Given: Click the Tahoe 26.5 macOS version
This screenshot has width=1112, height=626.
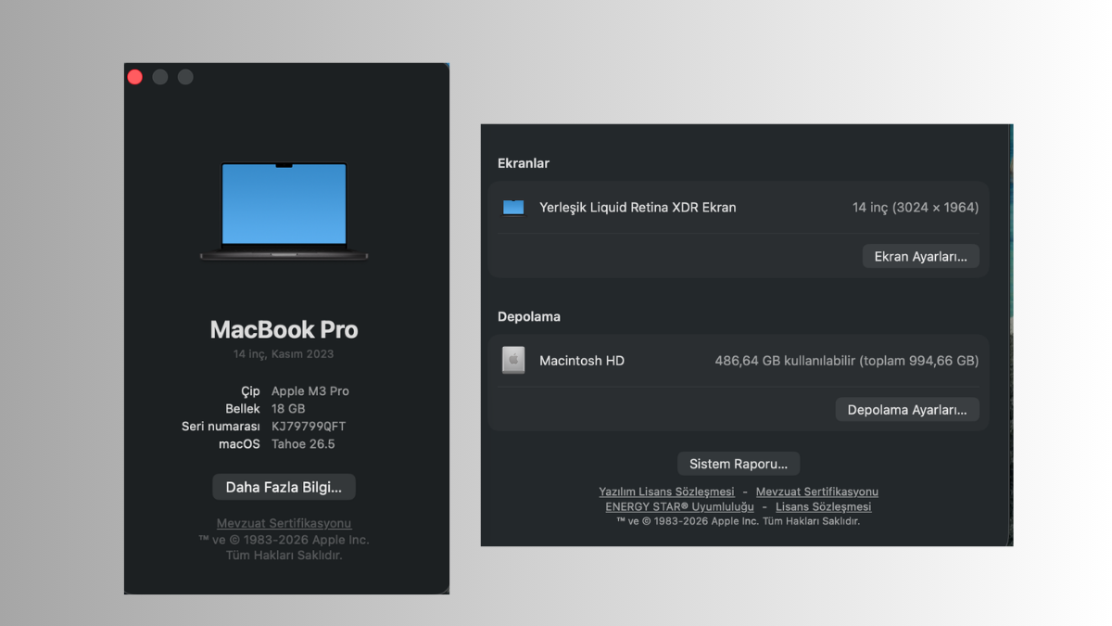Looking at the screenshot, I should (x=303, y=444).
